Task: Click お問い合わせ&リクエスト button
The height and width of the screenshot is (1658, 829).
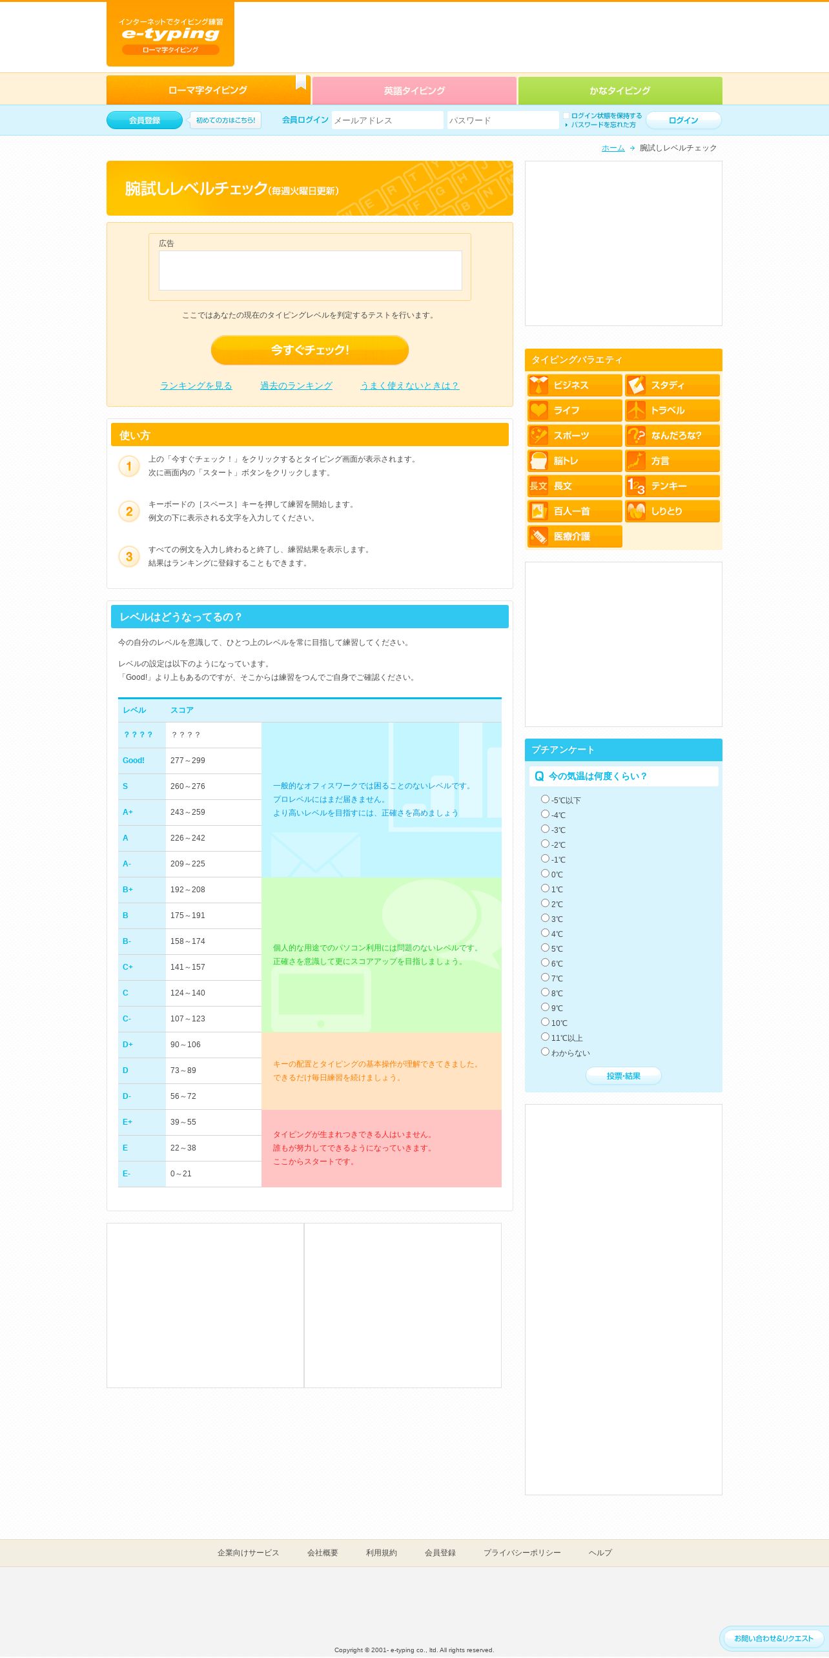Action: tap(773, 1638)
